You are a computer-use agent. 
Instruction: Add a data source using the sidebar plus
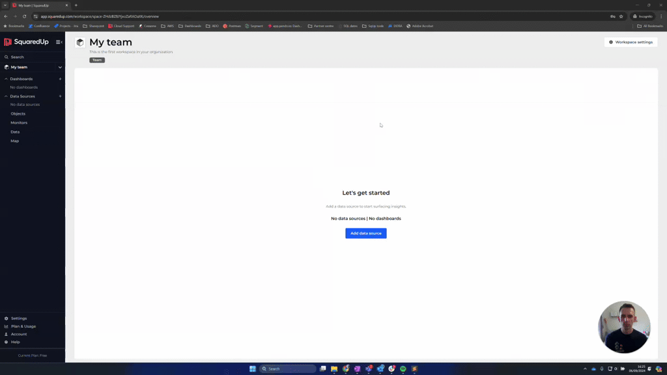coord(60,96)
